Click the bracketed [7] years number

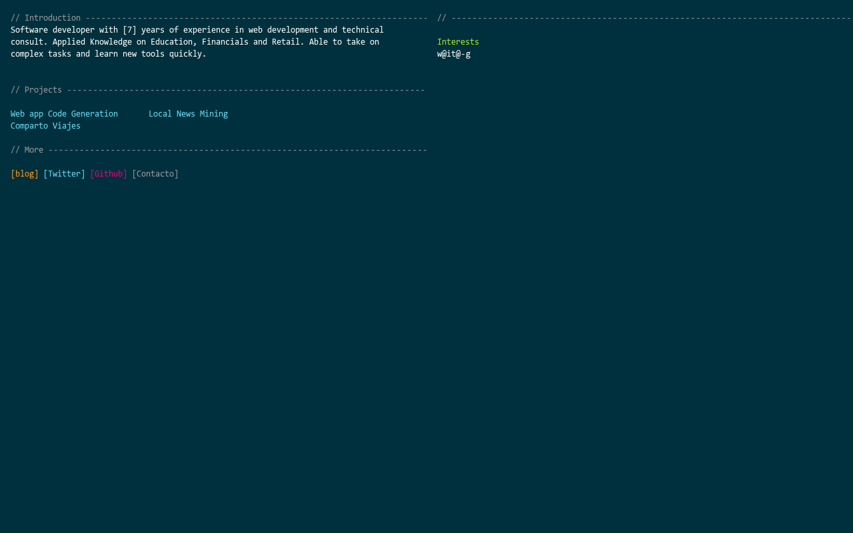129,30
